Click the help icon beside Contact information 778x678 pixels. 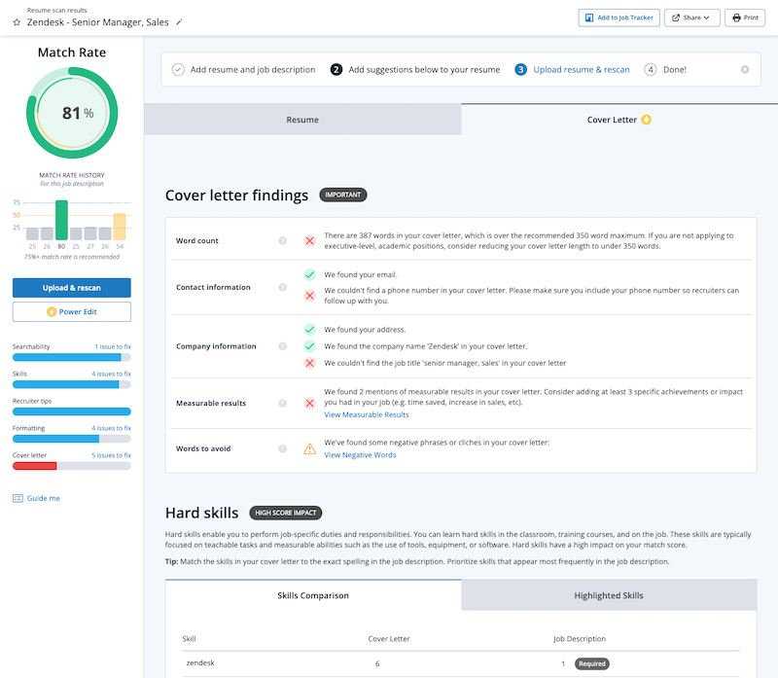(283, 287)
